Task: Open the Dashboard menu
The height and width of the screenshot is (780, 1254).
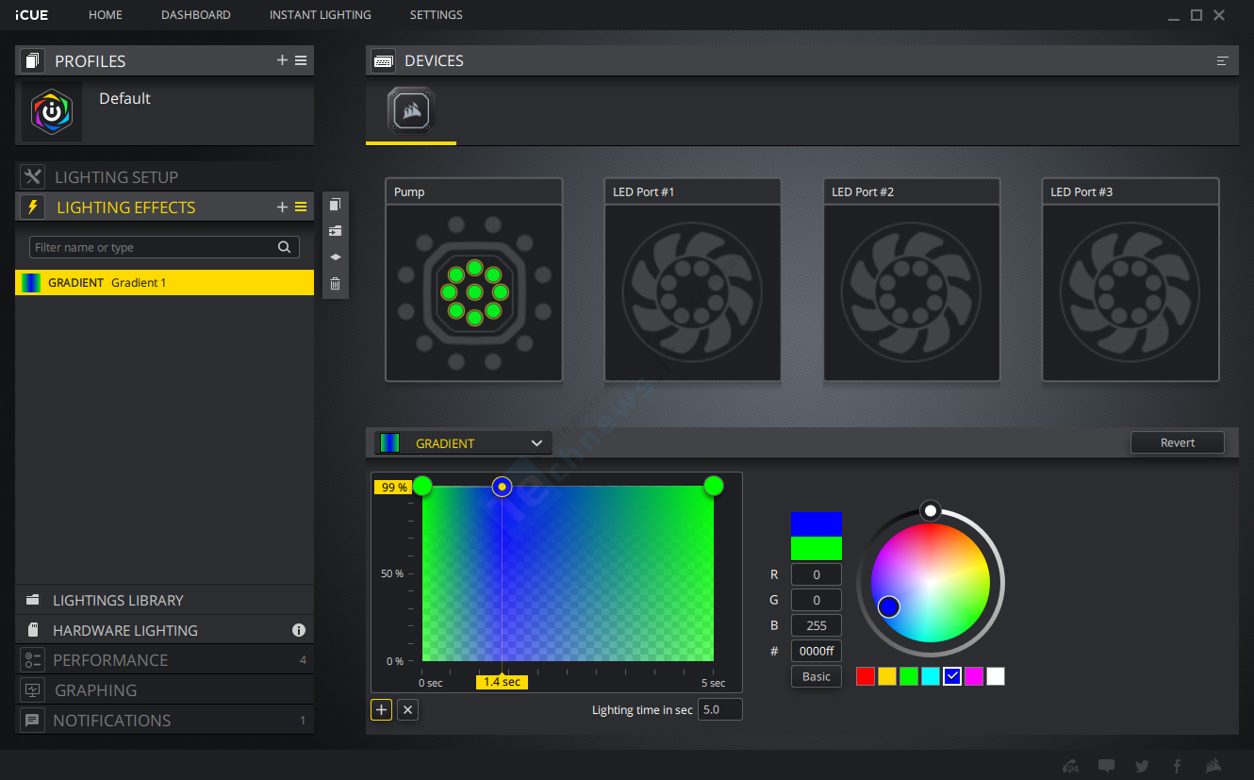Action: (x=196, y=15)
